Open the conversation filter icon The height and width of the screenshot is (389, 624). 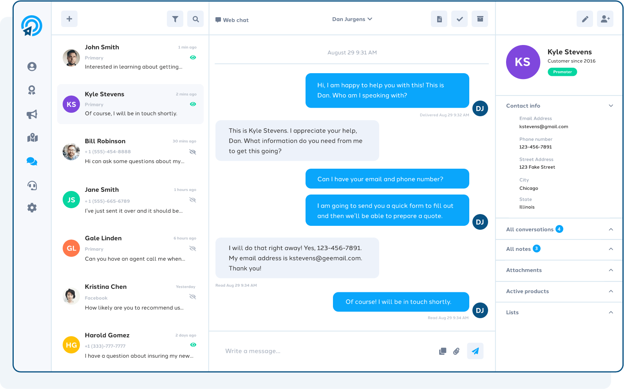point(175,19)
